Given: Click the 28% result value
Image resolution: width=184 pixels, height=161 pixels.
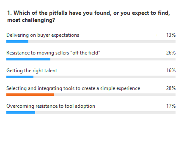Looking at the screenshot, I should (x=171, y=88).
